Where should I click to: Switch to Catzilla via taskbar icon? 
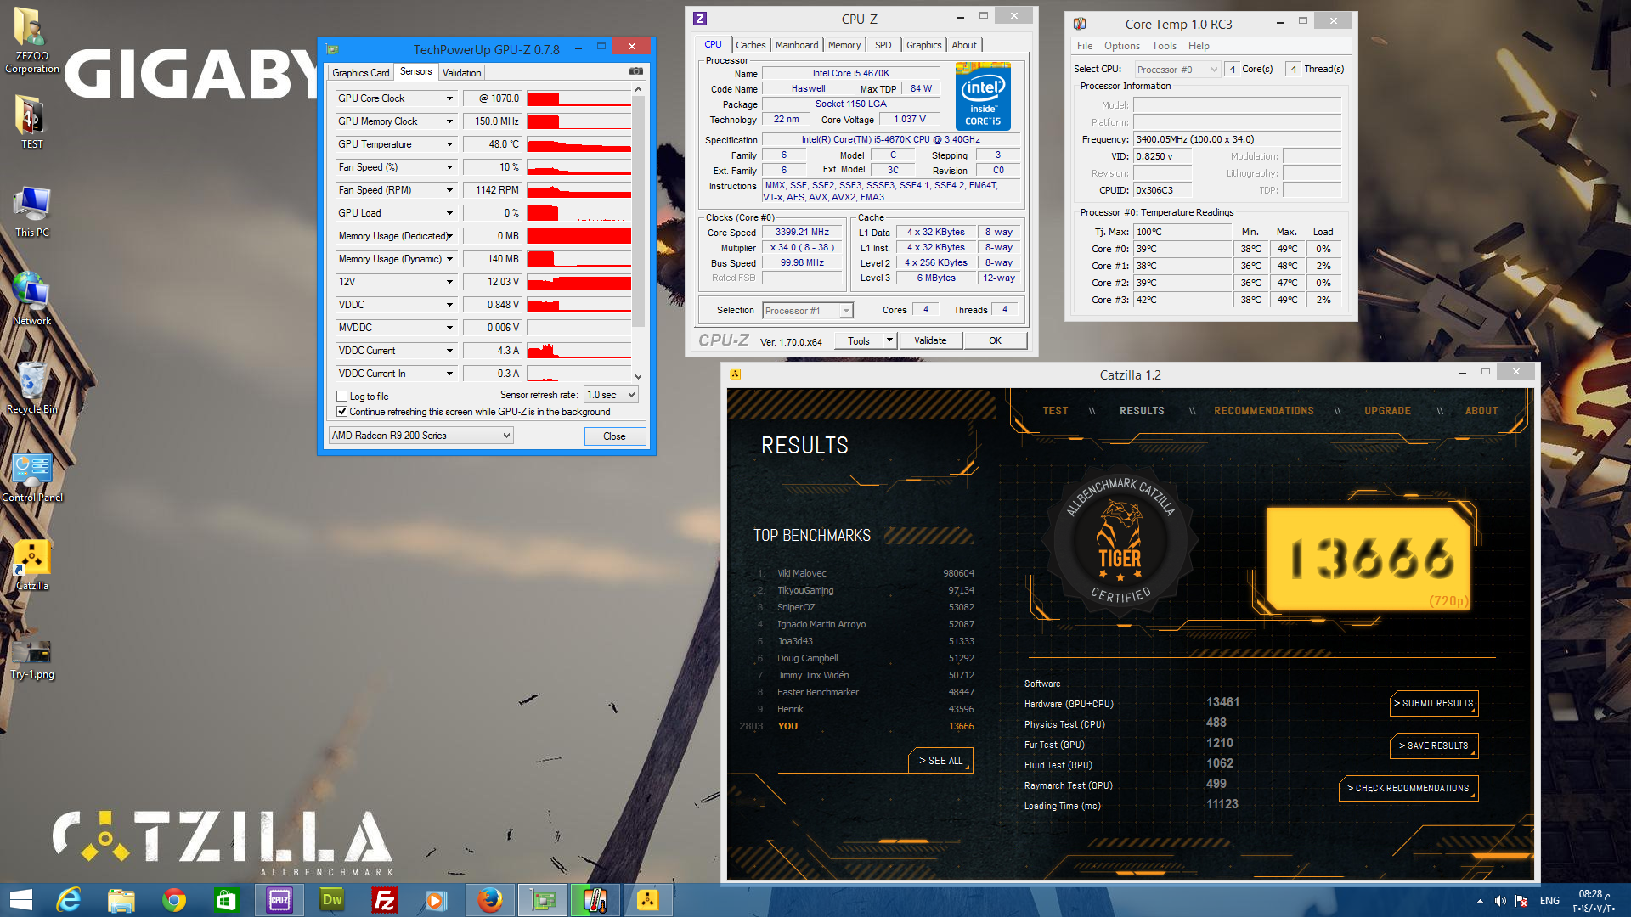coord(647,900)
